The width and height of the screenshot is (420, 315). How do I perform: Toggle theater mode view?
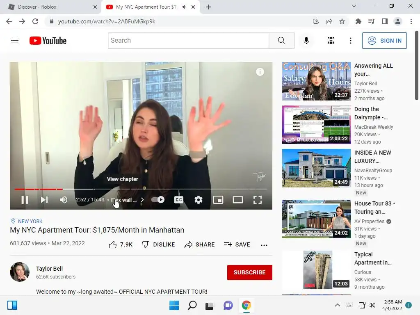(238, 200)
